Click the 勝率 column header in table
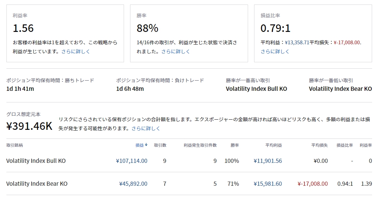Image resolution: width=380 pixels, height=200 pixels. (x=235, y=145)
